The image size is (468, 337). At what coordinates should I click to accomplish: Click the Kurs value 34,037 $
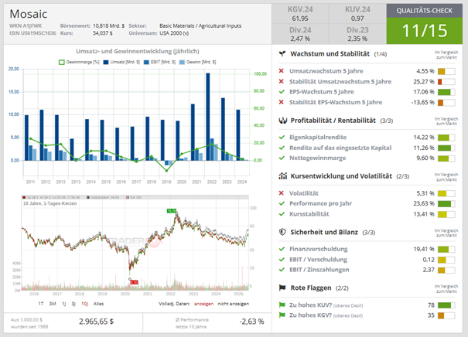tap(103, 33)
